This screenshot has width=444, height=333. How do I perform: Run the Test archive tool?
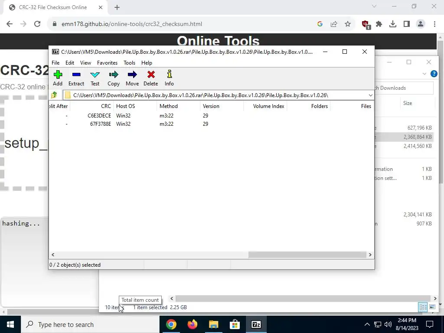pyautogui.click(x=95, y=78)
